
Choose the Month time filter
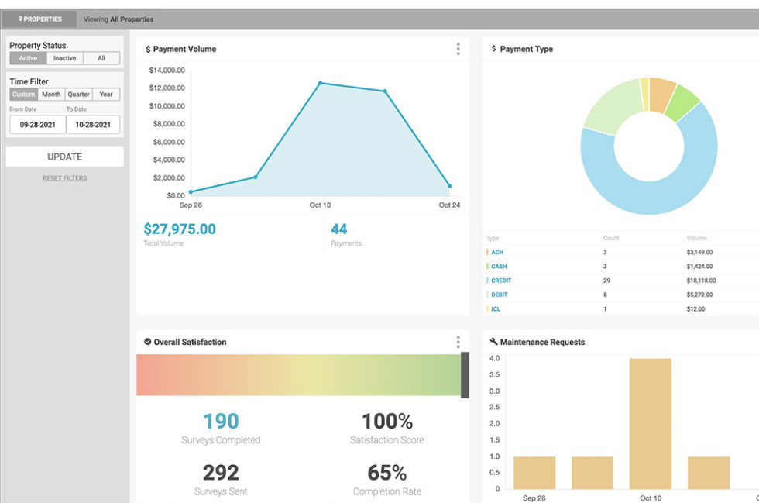(51, 95)
